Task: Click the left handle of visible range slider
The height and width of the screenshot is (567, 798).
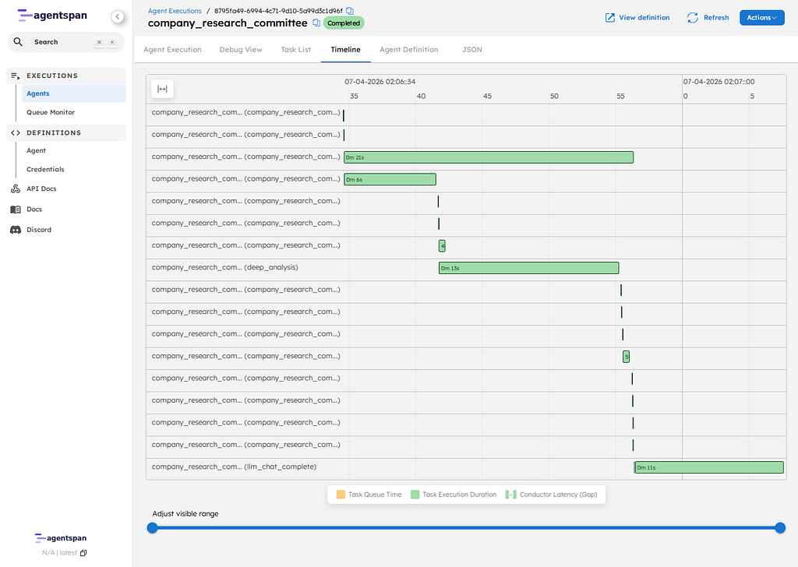Action: click(x=153, y=528)
